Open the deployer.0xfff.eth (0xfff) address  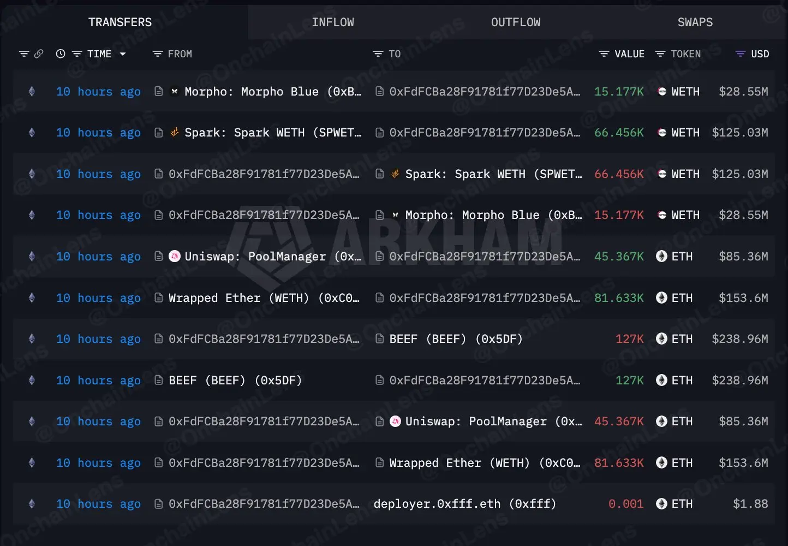point(465,504)
